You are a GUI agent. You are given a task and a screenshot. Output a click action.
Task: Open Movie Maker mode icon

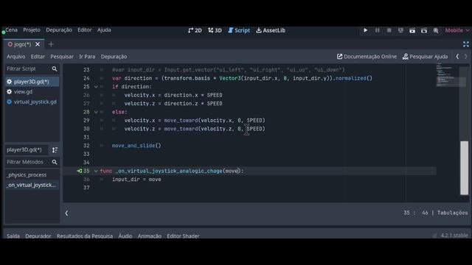click(436, 30)
